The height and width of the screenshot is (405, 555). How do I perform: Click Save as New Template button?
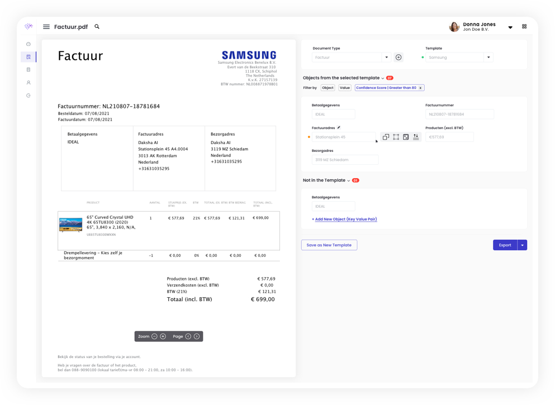(329, 245)
